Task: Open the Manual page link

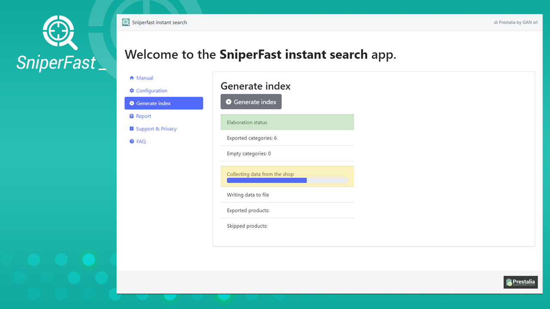Action: point(144,78)
